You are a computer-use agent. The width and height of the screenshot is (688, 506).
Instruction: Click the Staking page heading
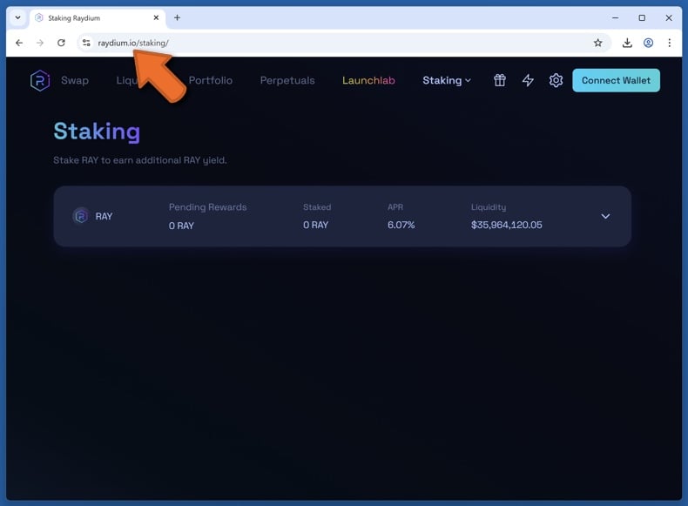[97, 132]
